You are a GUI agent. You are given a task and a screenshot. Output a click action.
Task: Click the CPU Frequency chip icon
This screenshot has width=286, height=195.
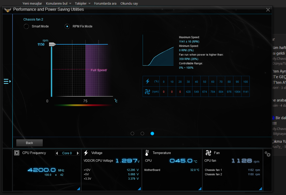click(x=17, y=153)
